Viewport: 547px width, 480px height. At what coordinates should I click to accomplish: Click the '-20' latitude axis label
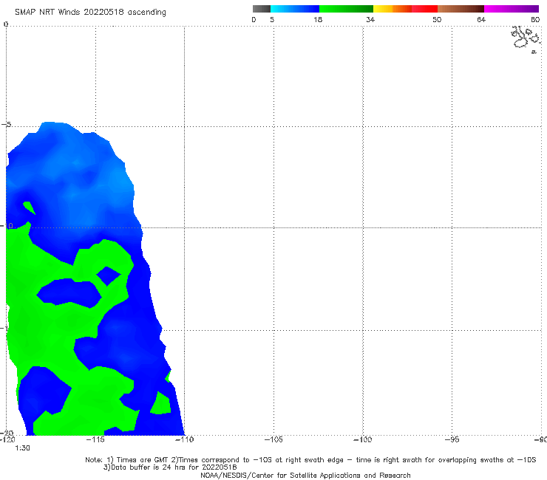click(7, 433)
